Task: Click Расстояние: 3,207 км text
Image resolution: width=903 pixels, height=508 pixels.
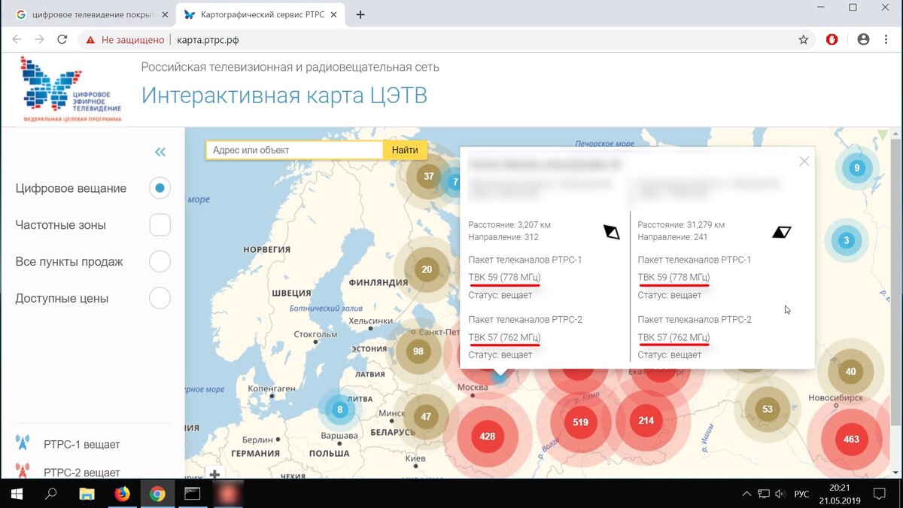Action: point(509,224)
